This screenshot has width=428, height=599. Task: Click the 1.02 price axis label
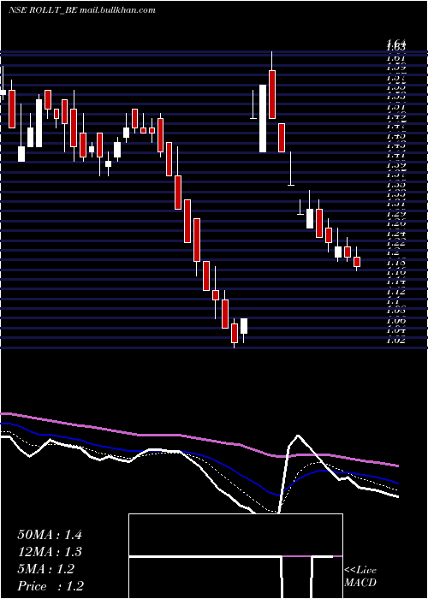pos(395,339)
